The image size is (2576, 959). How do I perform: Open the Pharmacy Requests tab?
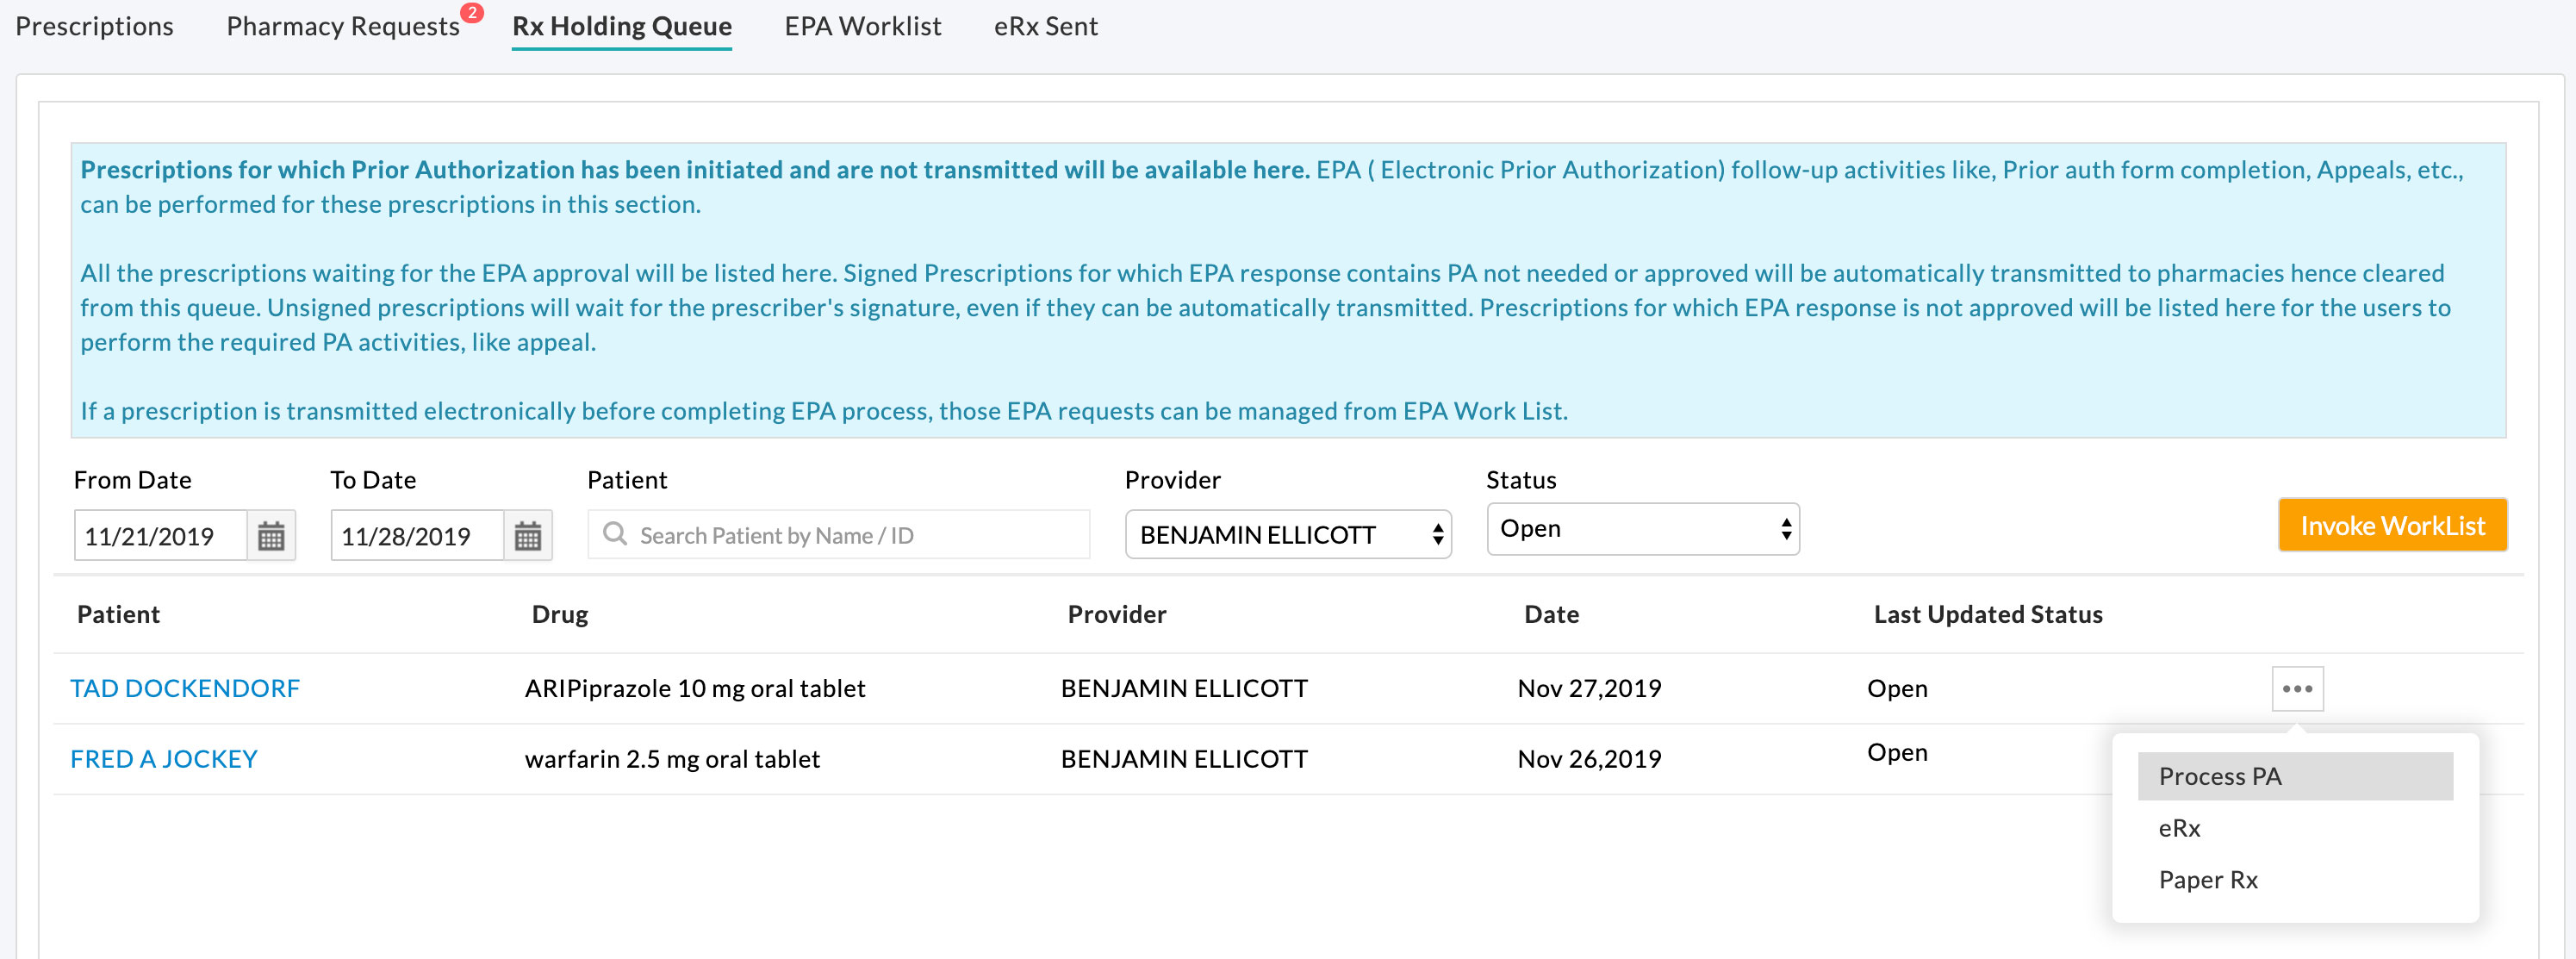[342, 26]
